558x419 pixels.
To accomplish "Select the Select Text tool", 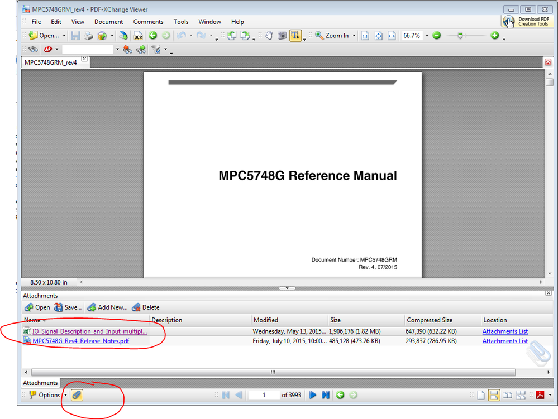I will (295, 36).
